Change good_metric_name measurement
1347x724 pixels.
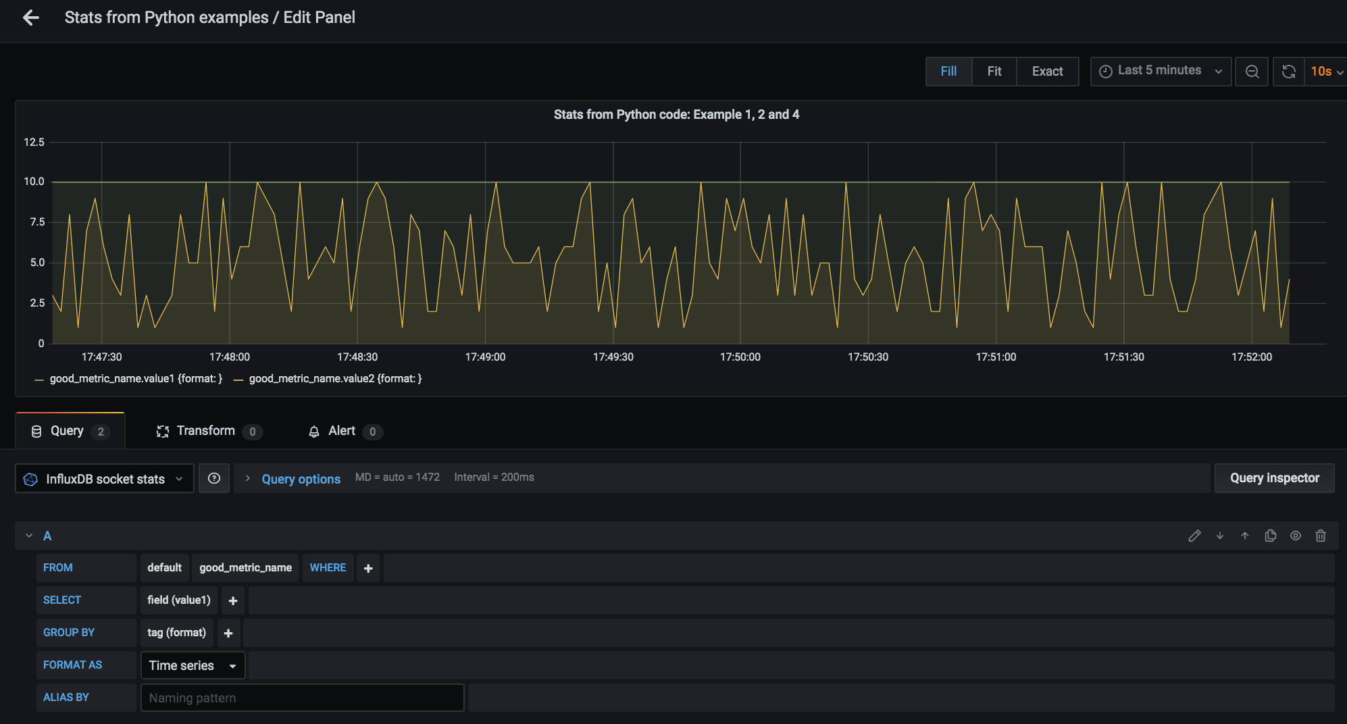point(246,568)
